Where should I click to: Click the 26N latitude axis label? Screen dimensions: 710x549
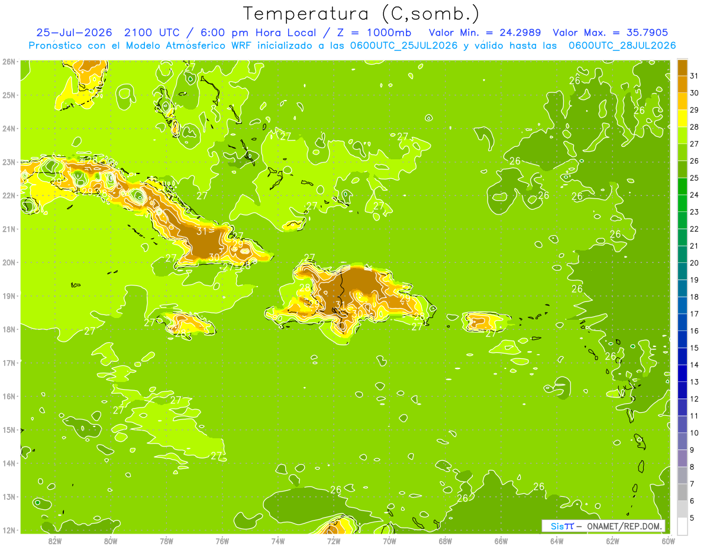(x=8, y=62)
